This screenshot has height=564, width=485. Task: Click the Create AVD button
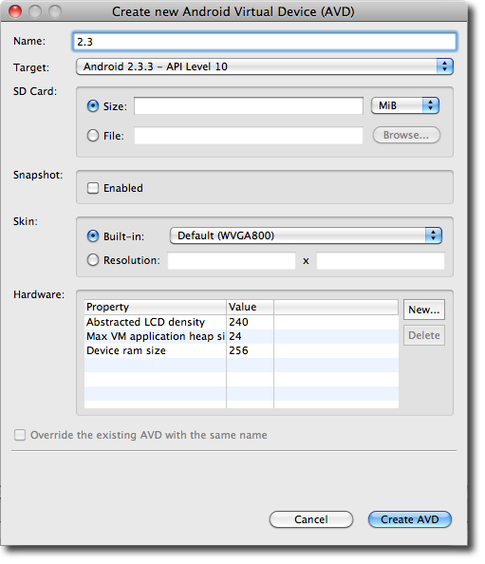click(x=409, y=519)
